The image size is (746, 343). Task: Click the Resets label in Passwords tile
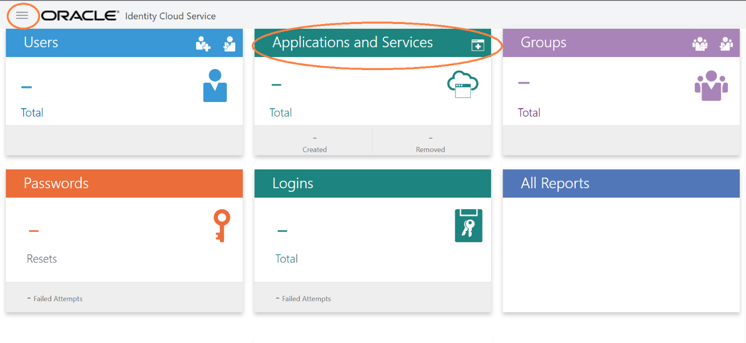pyautogui.click(x=42, y=259)
